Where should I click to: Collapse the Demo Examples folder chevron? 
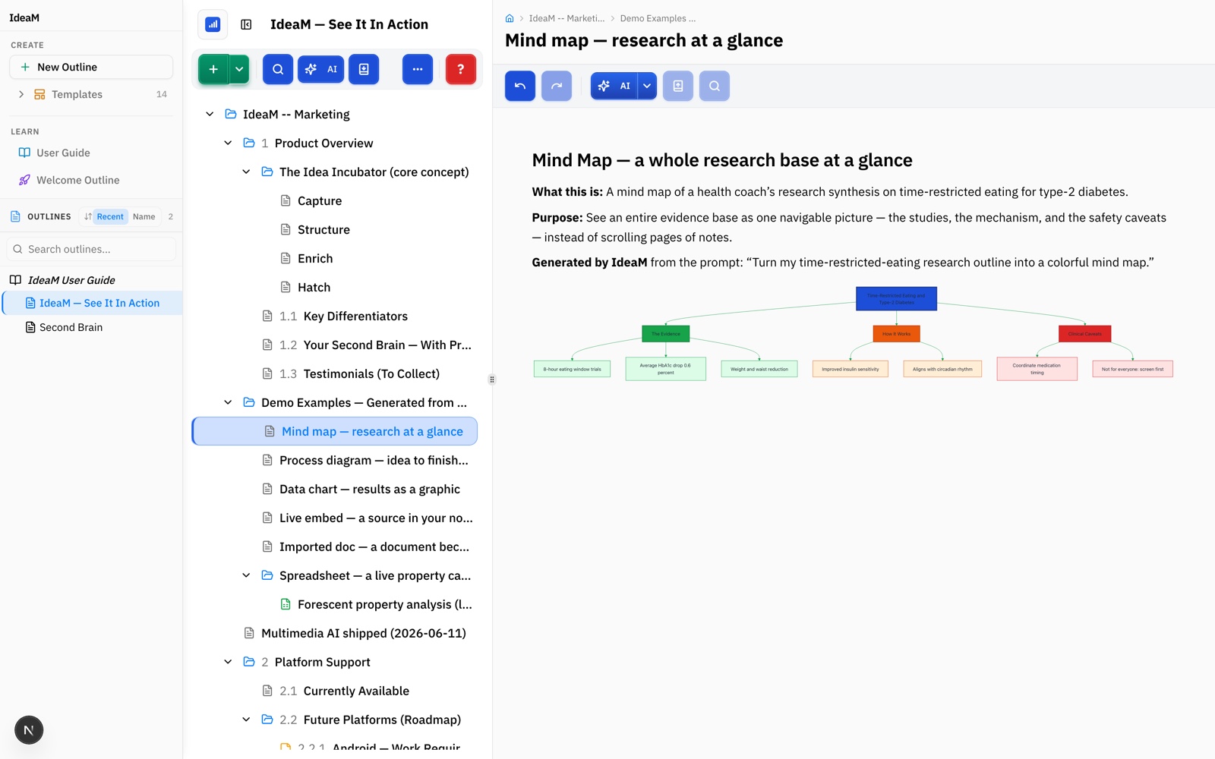pos(228,402)
